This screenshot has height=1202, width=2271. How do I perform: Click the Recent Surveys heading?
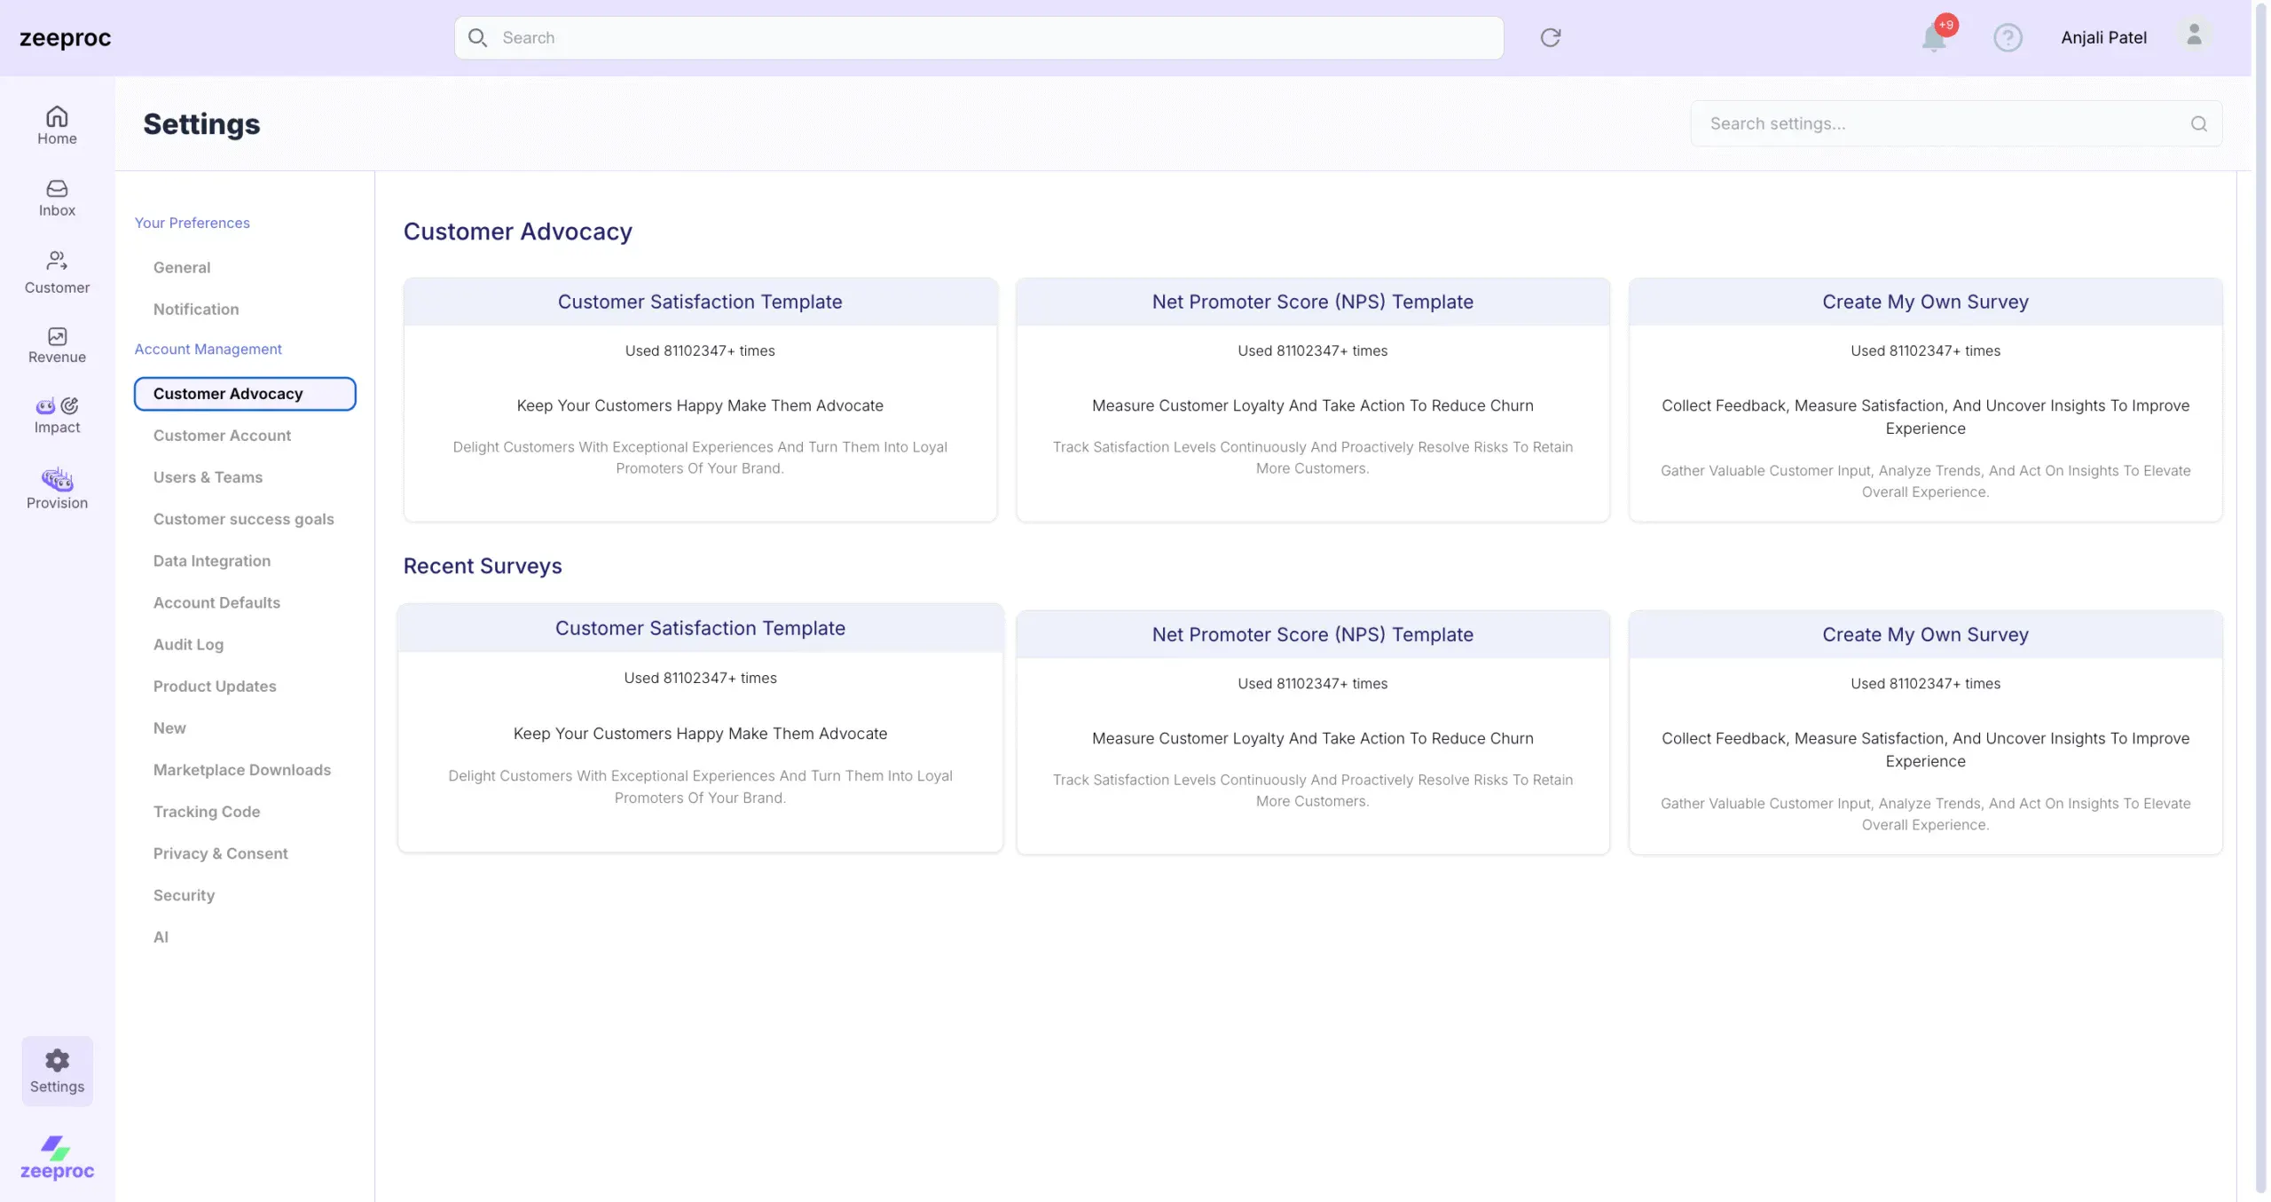[x=483, y=565]
